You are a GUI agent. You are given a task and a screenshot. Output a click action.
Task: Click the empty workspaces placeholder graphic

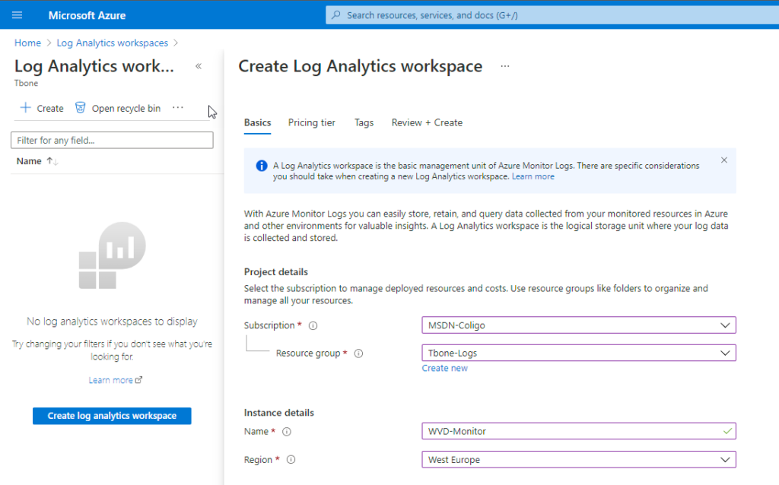113,255
